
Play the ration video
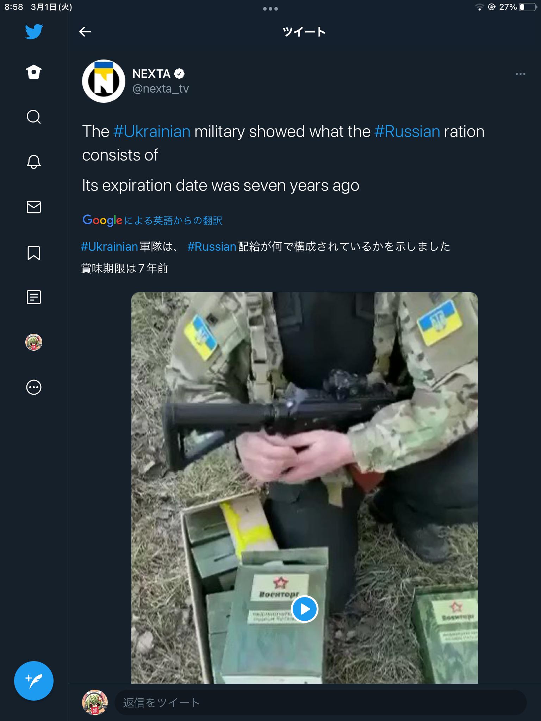coord(305,609)
